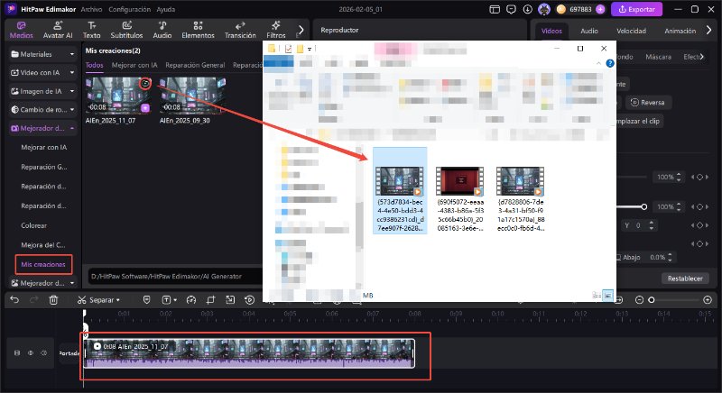This screenshot has width=722, height=393.
Task: Click the resize arrow icon in timeline toolbar
Action: [x=230, y=299]
